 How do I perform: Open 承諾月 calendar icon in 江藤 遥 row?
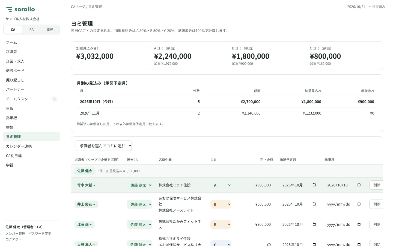click(x=359, y=224)
